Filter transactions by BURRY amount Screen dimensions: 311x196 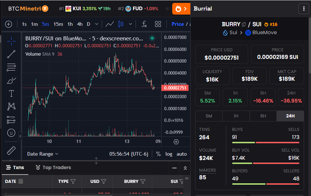[x=143, y=181]
